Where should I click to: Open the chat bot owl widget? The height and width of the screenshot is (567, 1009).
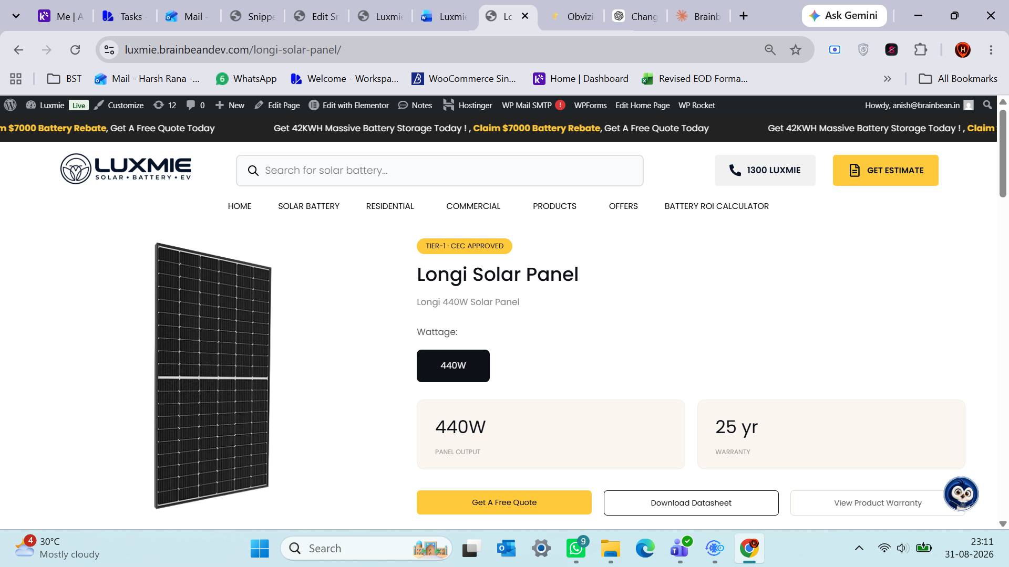point(961,493)
